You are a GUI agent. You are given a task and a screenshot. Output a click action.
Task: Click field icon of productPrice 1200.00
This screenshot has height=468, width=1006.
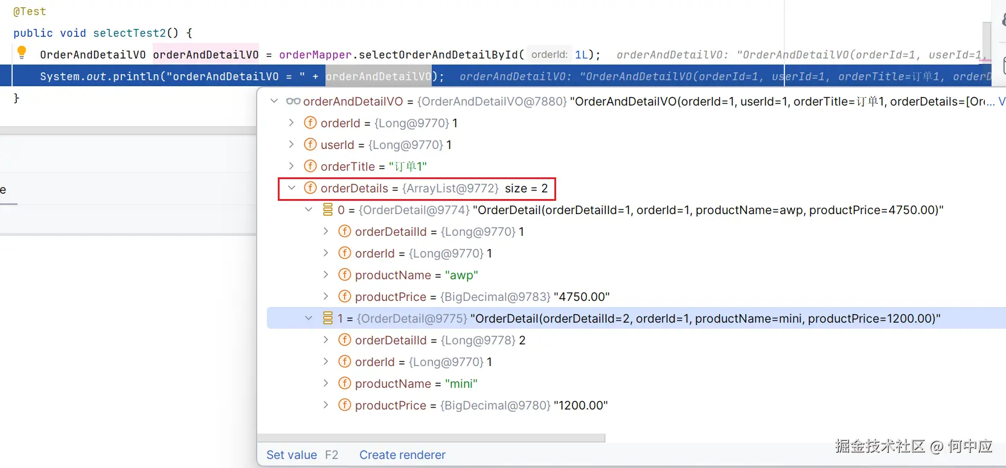(345, 405)
